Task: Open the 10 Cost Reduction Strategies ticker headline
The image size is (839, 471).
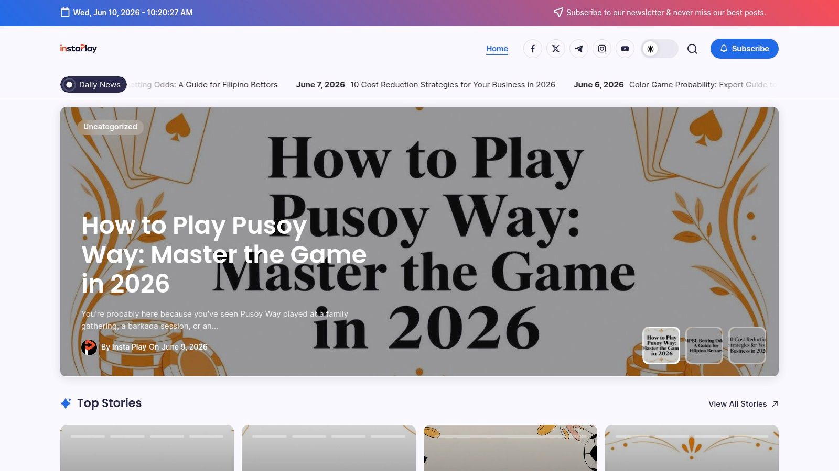Action: 453,85
